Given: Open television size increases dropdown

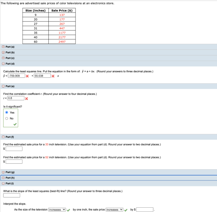Looking at the screenshot, I should pyautogui.click(x=57, y=210).
